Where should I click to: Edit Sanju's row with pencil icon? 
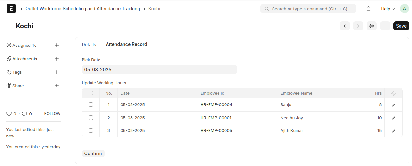point(393,105)
